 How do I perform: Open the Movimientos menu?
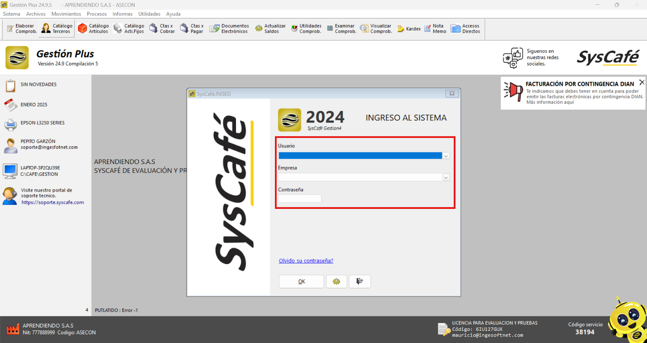[66, 14]
